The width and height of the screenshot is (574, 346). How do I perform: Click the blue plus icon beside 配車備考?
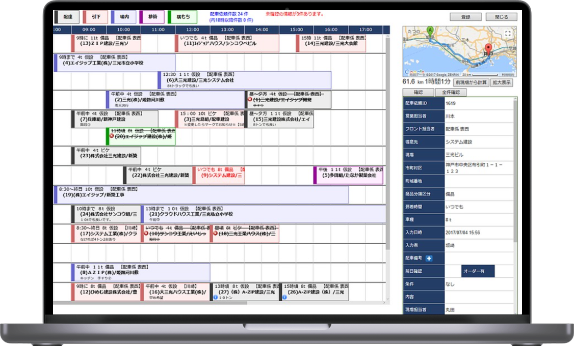tap(429, 258)
